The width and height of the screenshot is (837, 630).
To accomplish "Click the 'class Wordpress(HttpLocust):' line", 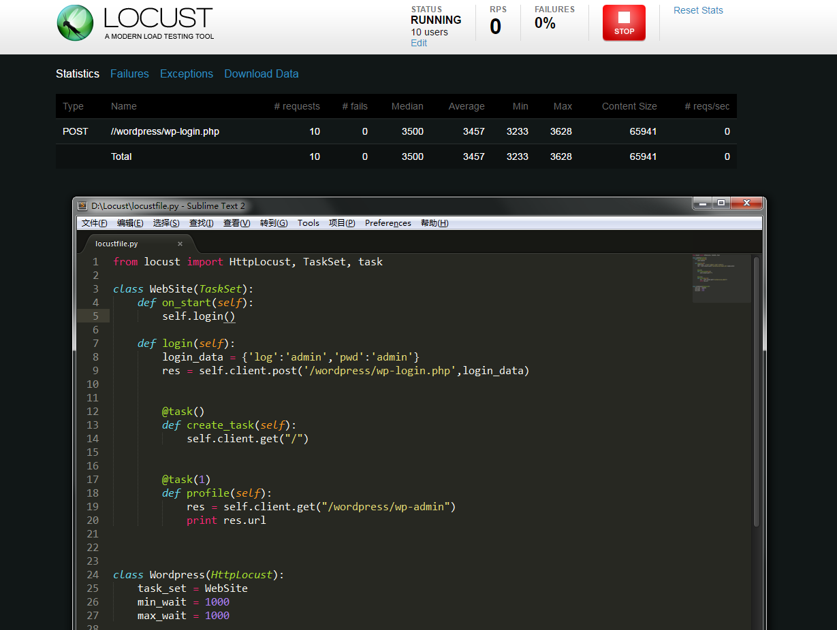I will pyautogui.click(x=198, y=574).
